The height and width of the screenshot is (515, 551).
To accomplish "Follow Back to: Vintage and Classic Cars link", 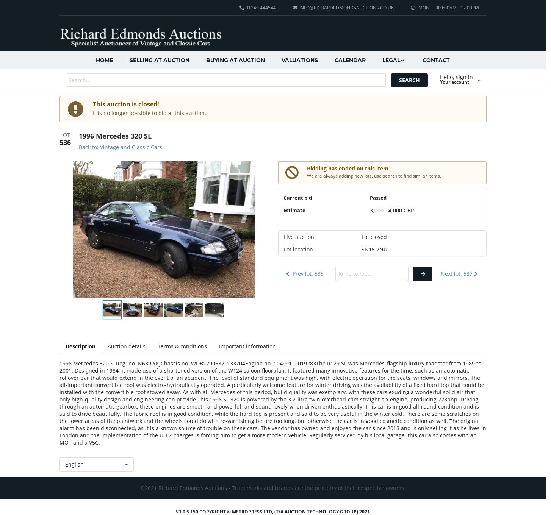I will (x=121, y=147).
